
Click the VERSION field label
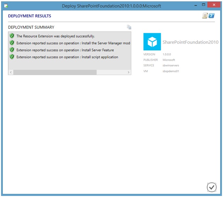coord(149,54)
